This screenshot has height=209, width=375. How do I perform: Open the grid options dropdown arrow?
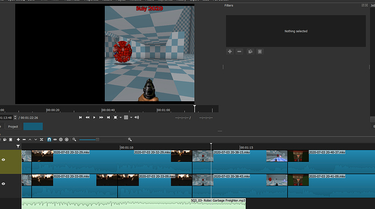[x=132, y=117]
